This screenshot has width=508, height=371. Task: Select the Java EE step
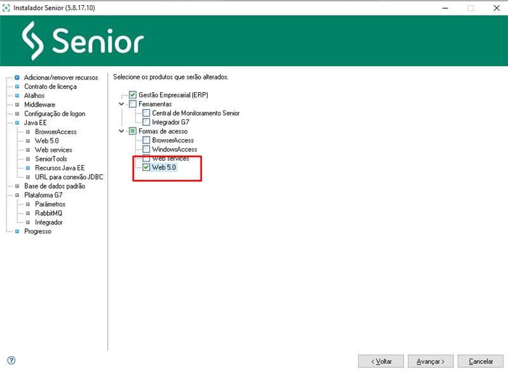tap(36, 123)
